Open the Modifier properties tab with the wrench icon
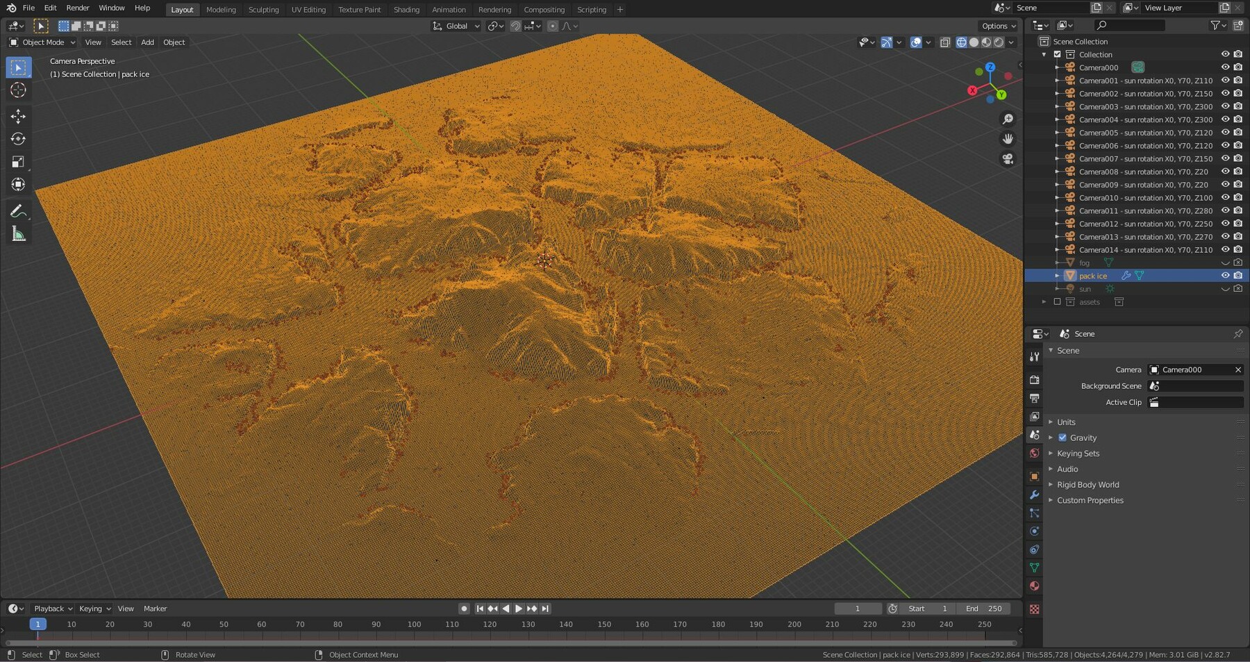Image resolution: width=1250 pixels, height=662 pixels. coord(1035,495)
